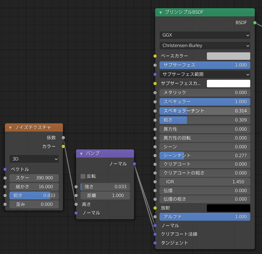Click the スペキュラーチント 0.314 slider
The image size is (262, 254).
click(205, 111)
